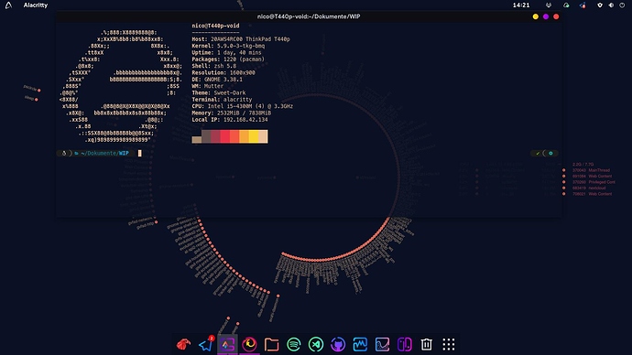Open the volume indicator in top bar
Viewport: 632px width, 355px height.
[611, 5]
